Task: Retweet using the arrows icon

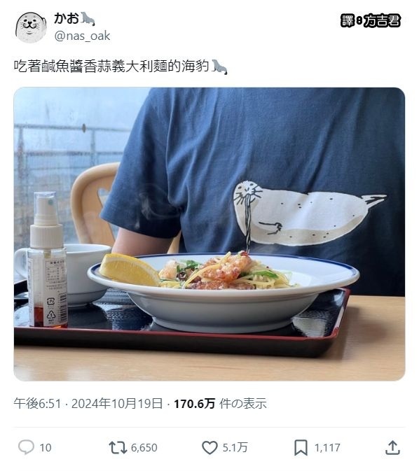Action: click(118, 447)
